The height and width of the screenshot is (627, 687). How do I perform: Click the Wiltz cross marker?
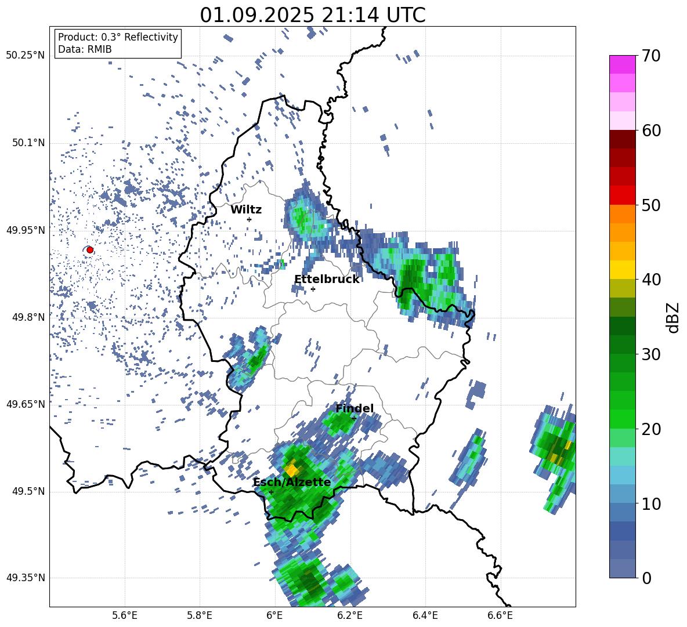click(x=250, y=219)
